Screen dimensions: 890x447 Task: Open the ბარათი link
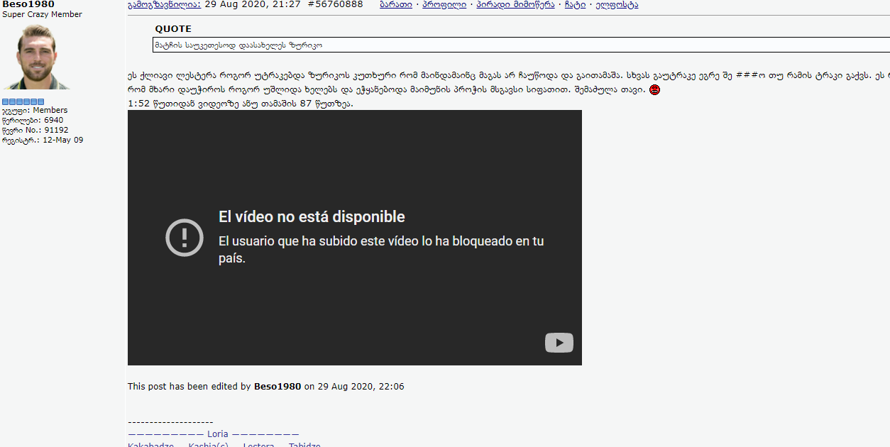396,4
